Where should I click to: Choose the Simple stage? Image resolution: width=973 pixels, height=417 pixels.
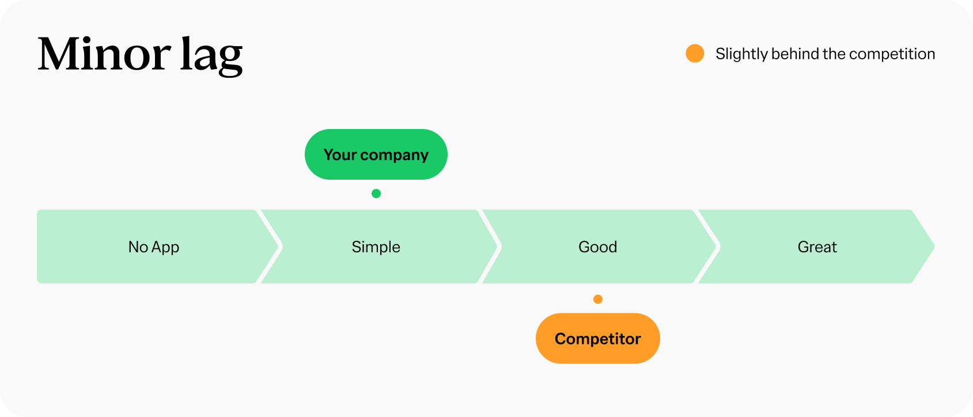pos(376,247)
